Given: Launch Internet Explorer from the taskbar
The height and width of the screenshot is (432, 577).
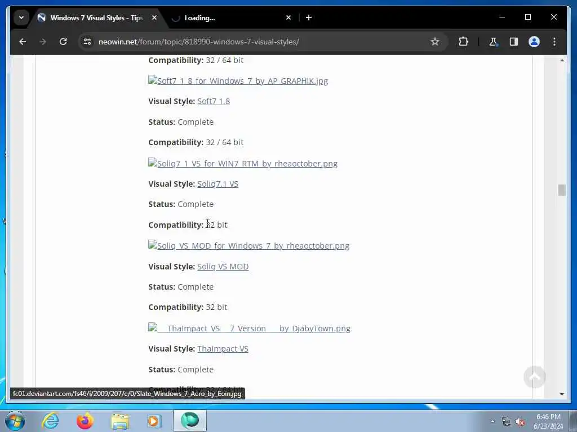Looking at the screenshot, I should (x=50, y=421).
